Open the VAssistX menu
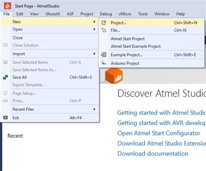 [53, 14]
